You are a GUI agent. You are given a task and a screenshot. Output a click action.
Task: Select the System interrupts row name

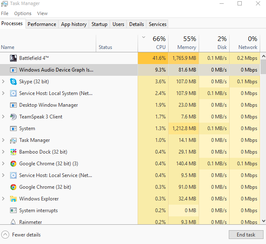pos(38,211)
